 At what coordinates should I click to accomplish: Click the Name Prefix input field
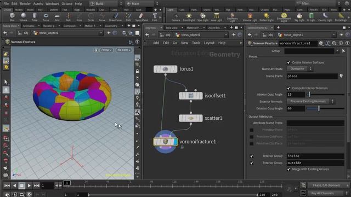[x=312, y=76]
